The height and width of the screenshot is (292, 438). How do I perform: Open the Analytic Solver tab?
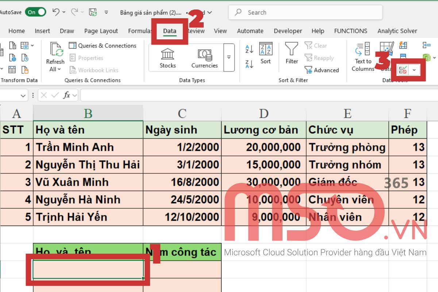coord(397,31)
